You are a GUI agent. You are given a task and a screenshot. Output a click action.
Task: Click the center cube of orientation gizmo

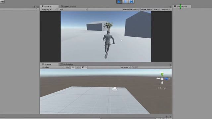pos(162,79)
